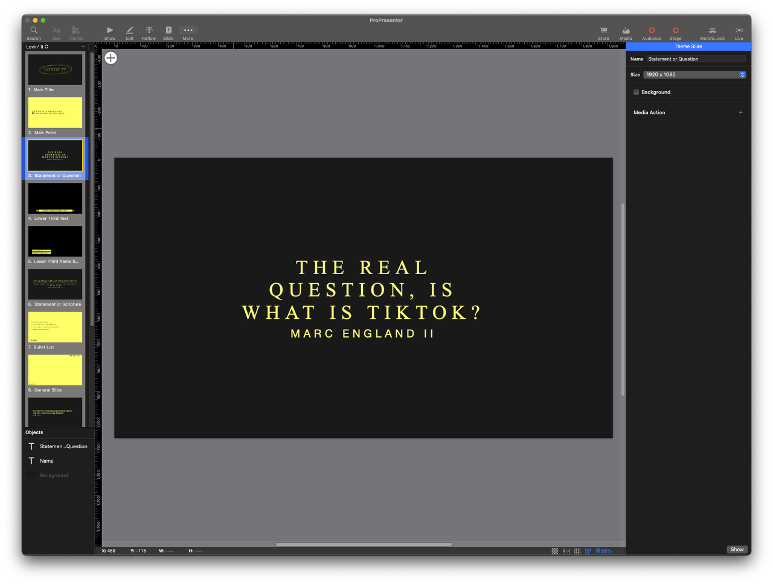Select the Lower Third Text thumbnail
773x584 pixels.
55,198
